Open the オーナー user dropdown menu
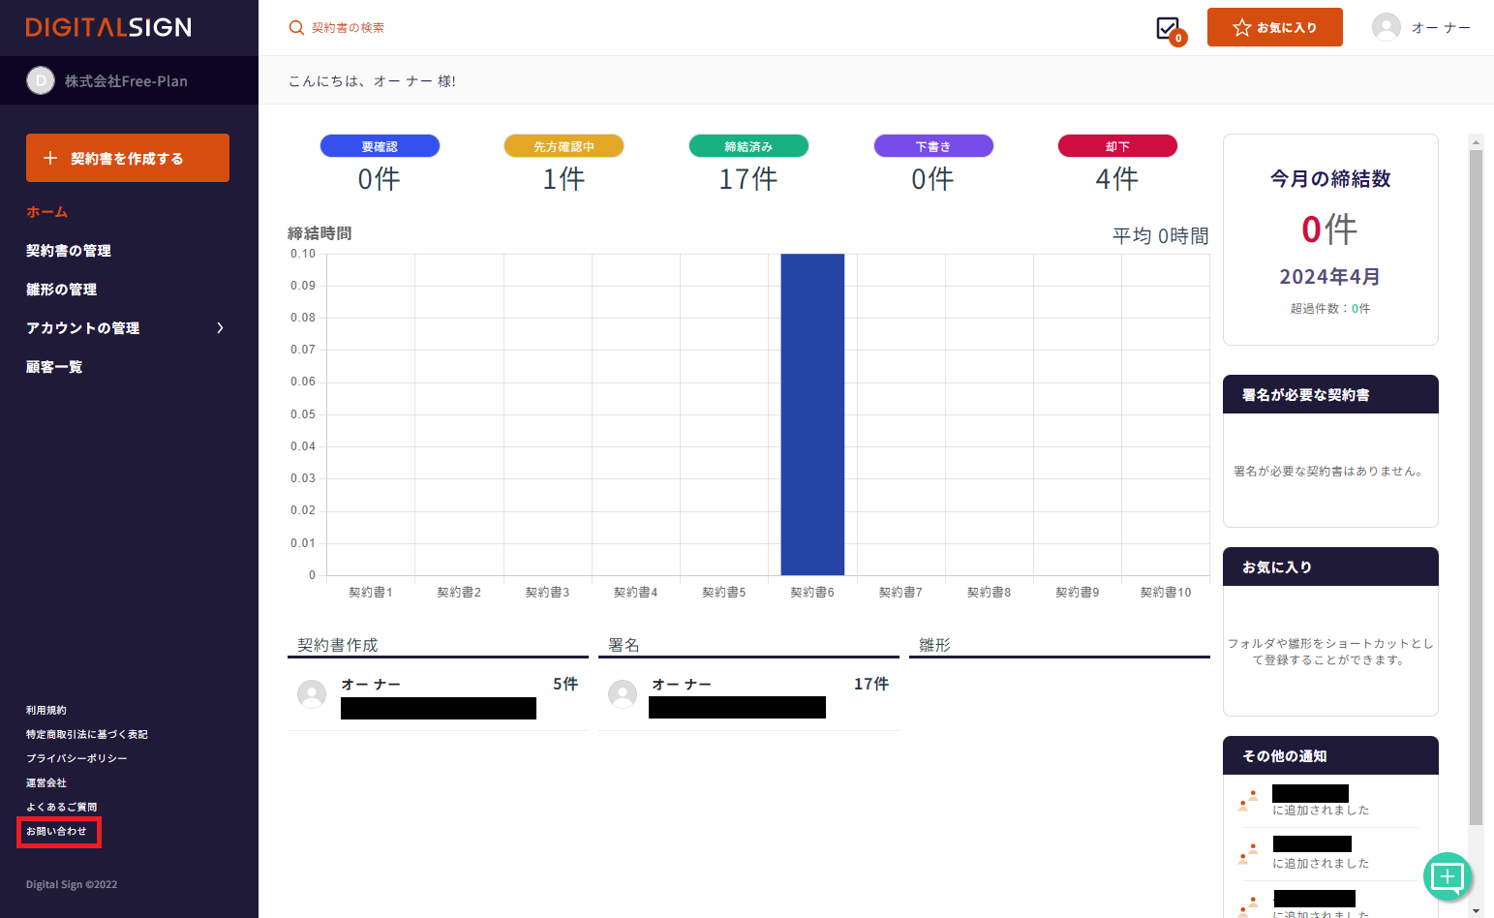Screen dimensions: 1494x918 click(1440, 28)
